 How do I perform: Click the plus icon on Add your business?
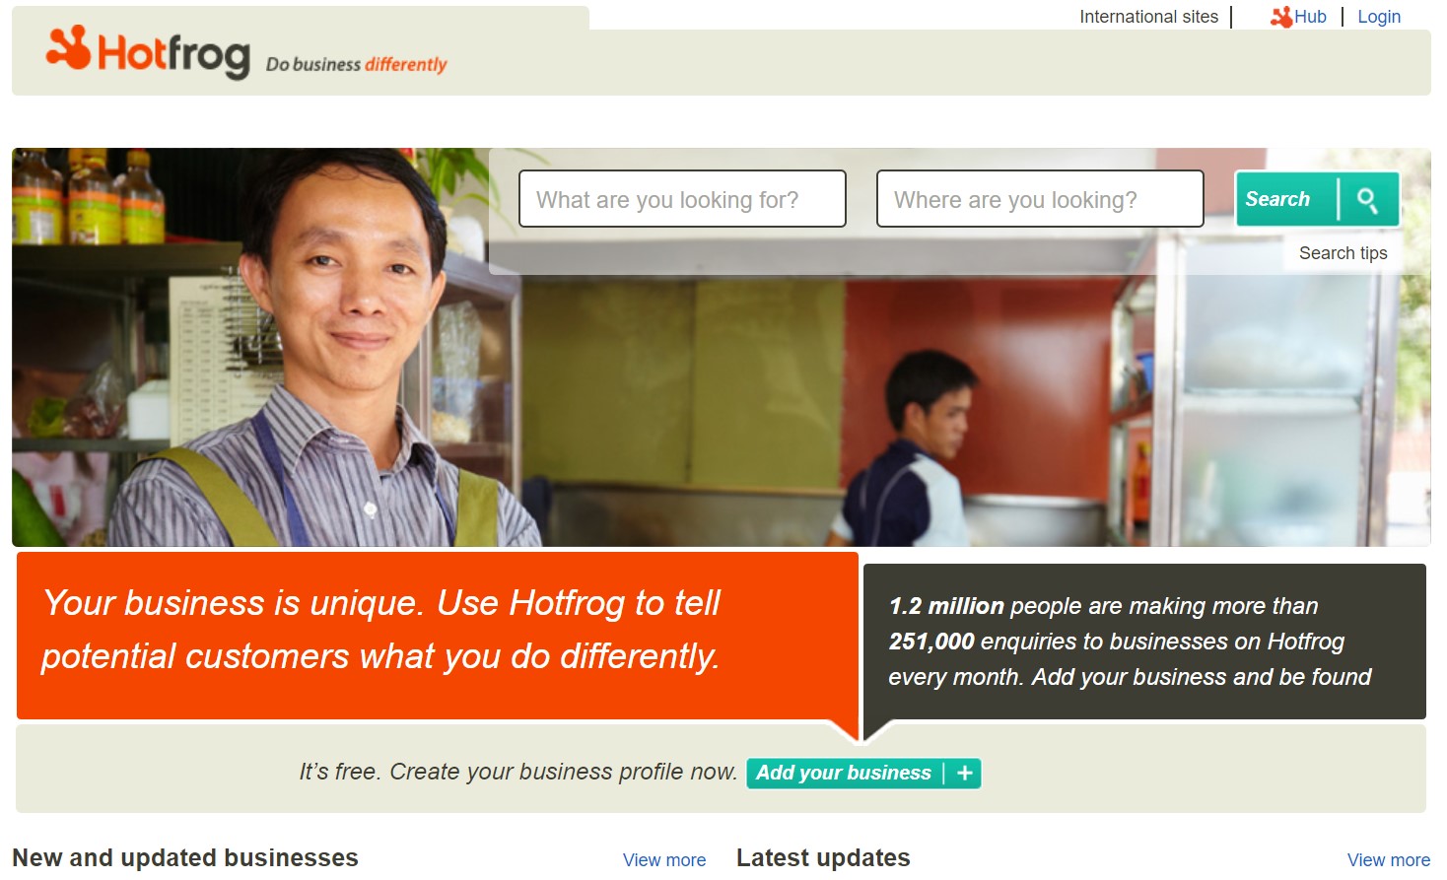[965, 774]
